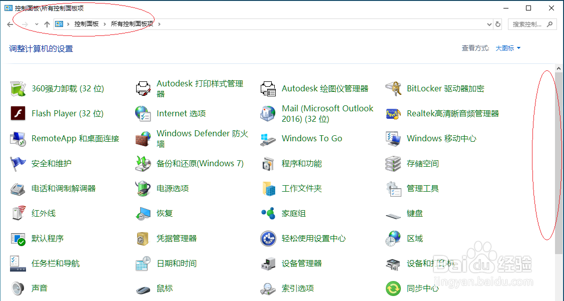Click the 管理工具 gear icon
The height and width of the screenshot is (301, 564).
(393, 188)
